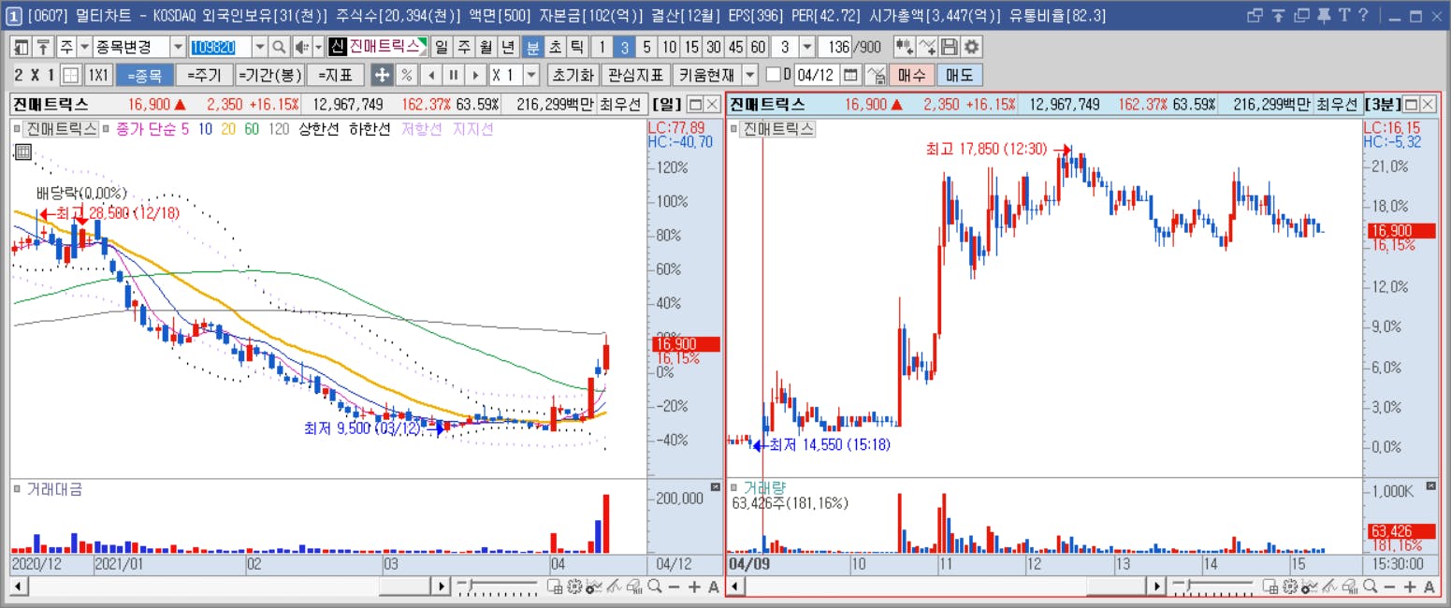Open the calendar date picker icon

851,75
